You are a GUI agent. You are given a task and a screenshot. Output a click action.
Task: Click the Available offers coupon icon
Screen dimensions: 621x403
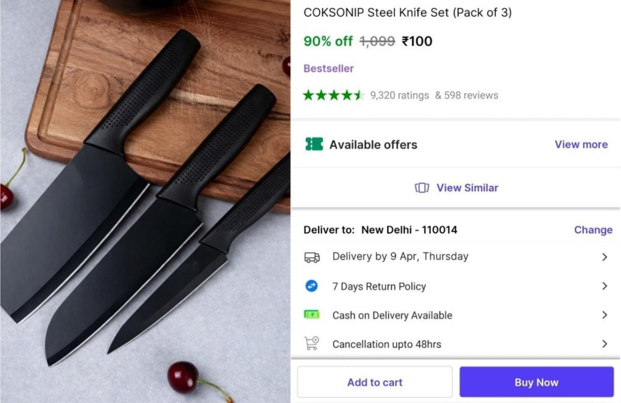(313, 145)
